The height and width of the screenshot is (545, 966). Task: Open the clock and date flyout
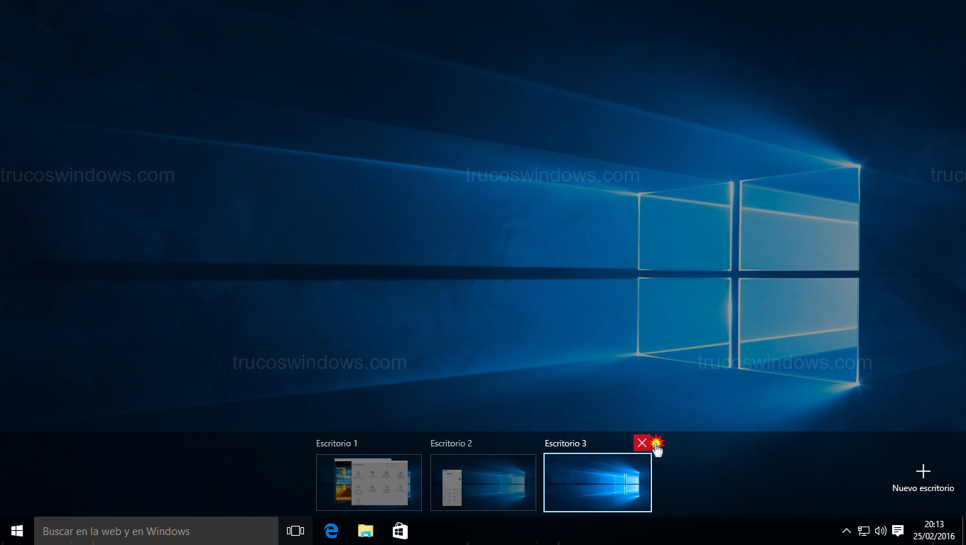934,531
